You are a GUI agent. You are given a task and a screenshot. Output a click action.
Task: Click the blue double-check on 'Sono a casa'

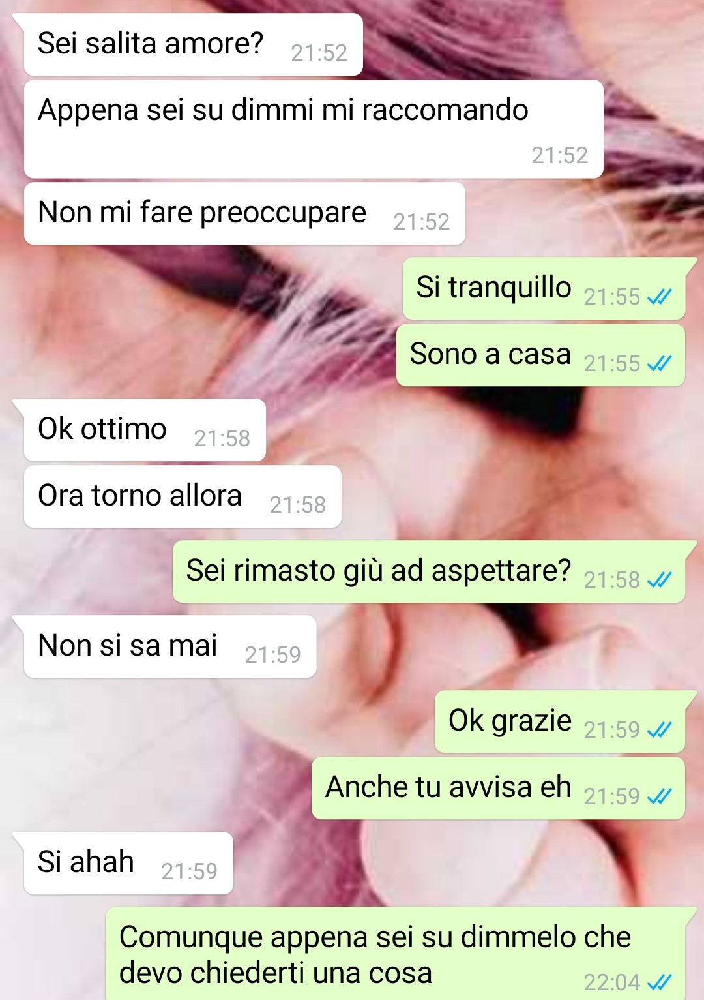659,363
